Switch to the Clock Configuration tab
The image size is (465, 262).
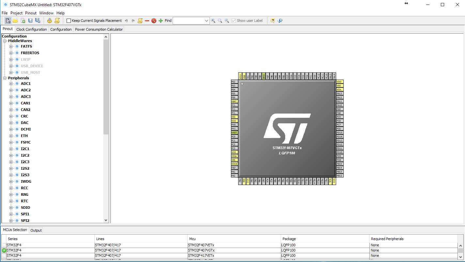coord(32,29)
